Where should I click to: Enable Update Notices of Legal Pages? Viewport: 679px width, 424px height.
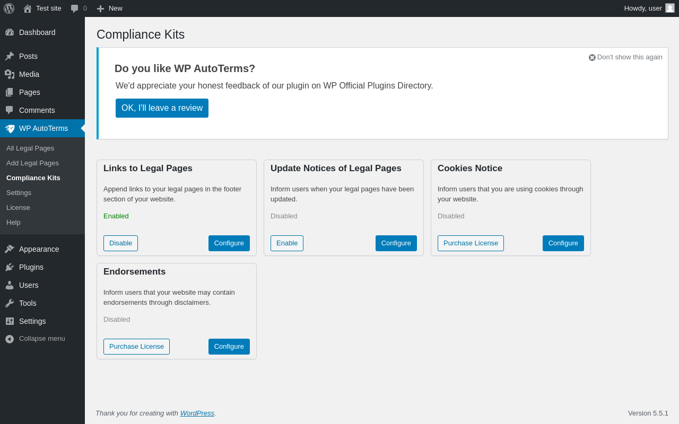pos(287,243)
